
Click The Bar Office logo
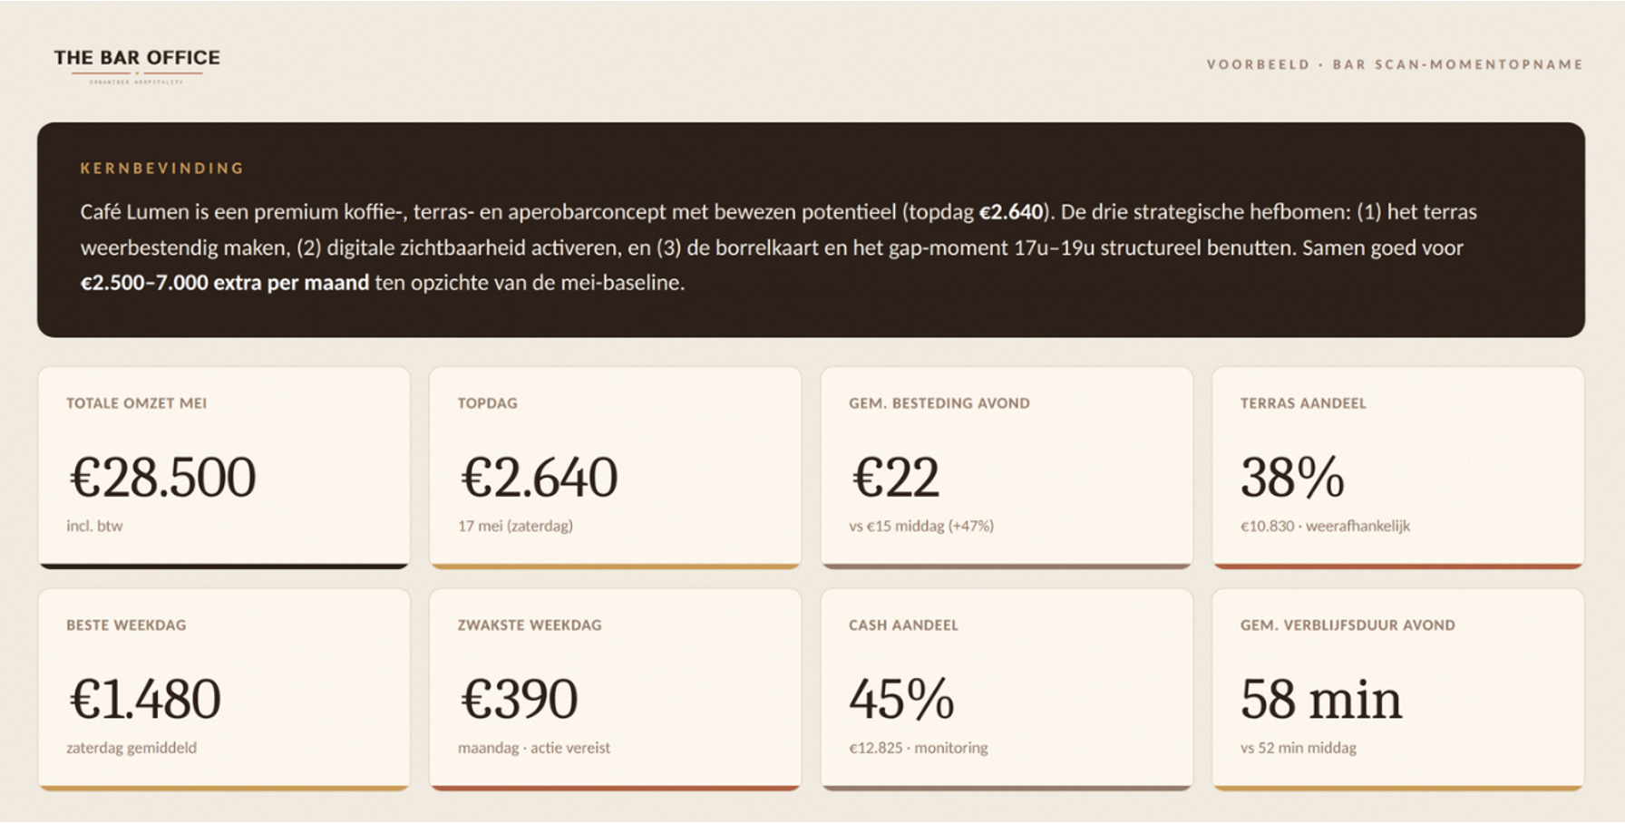pyautogui.click(x=137, y=65)
